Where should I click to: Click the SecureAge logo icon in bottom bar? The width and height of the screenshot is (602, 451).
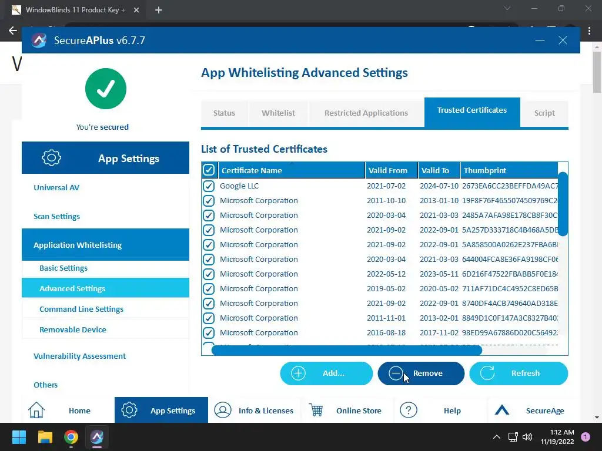point(502,410)
